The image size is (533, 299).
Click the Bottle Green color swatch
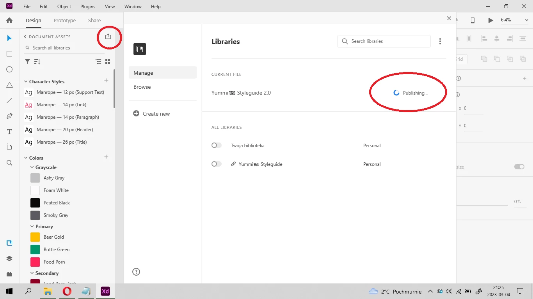coord(35,250)
